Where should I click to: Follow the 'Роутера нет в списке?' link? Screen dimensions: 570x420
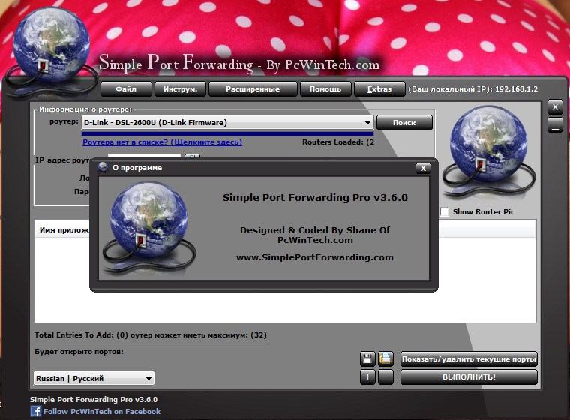point(162,142)
